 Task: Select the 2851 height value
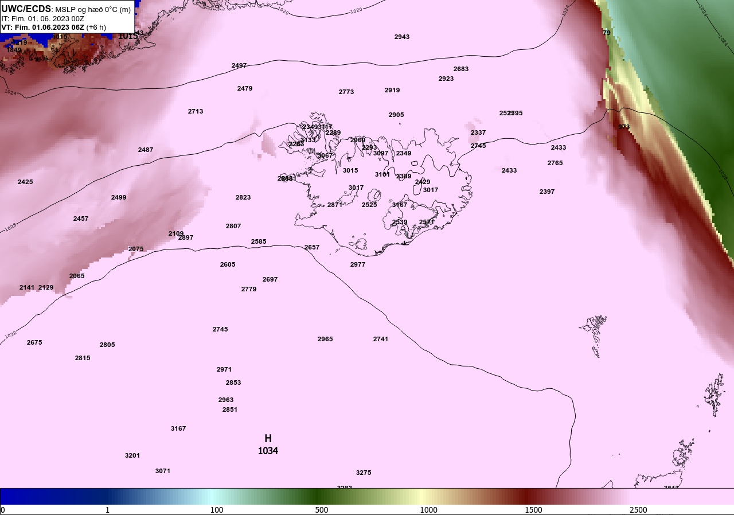pyautogui.click(x=230, y=409)
